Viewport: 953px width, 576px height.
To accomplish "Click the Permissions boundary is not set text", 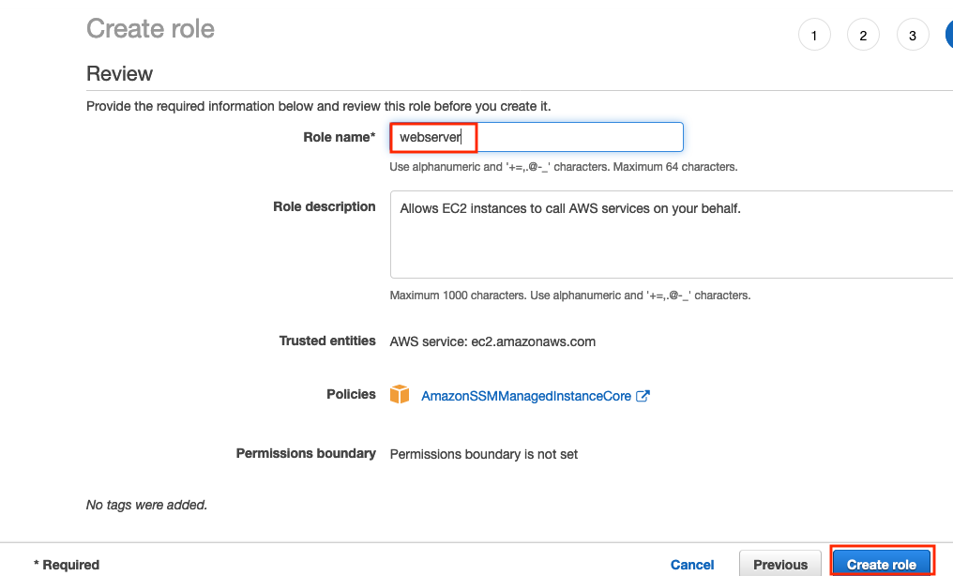I will coord(484,454).
